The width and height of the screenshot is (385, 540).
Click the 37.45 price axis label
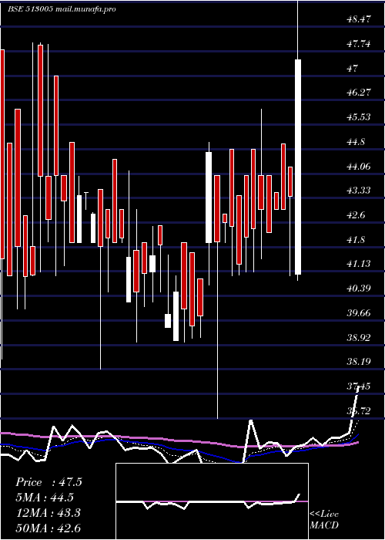359,386
